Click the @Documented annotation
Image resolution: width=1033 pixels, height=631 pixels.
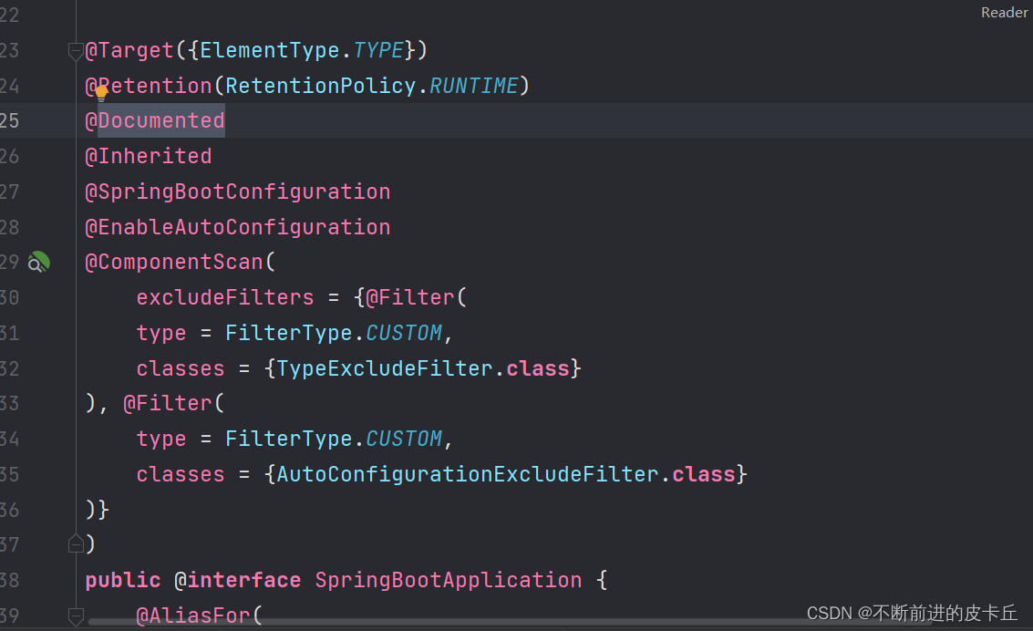pyautogui.click(x=156, y=120)
